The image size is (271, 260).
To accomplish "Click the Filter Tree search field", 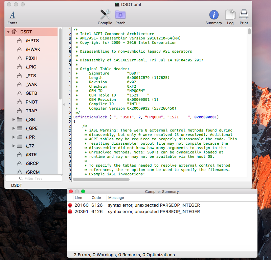I will (33, 178).
